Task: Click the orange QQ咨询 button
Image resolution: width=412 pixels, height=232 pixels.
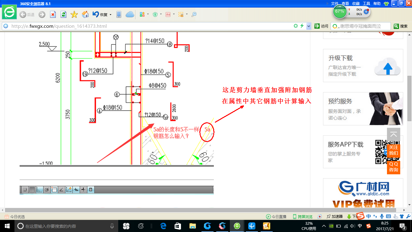Action: click(394, 167)
